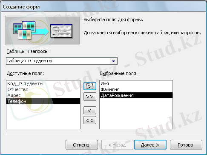
Task: Add all fields with the >> button
Action: pos(90,97)
